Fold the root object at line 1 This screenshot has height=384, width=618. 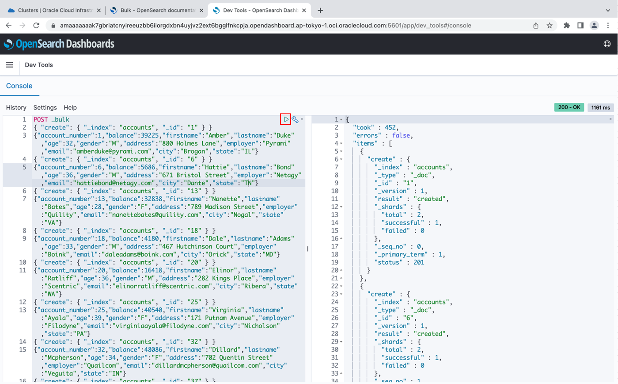pos(341,120)
